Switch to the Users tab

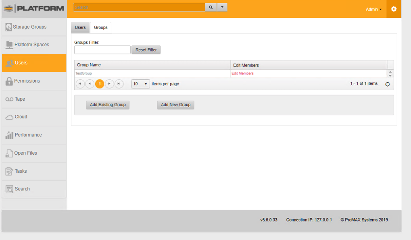(x=80, y=27)
